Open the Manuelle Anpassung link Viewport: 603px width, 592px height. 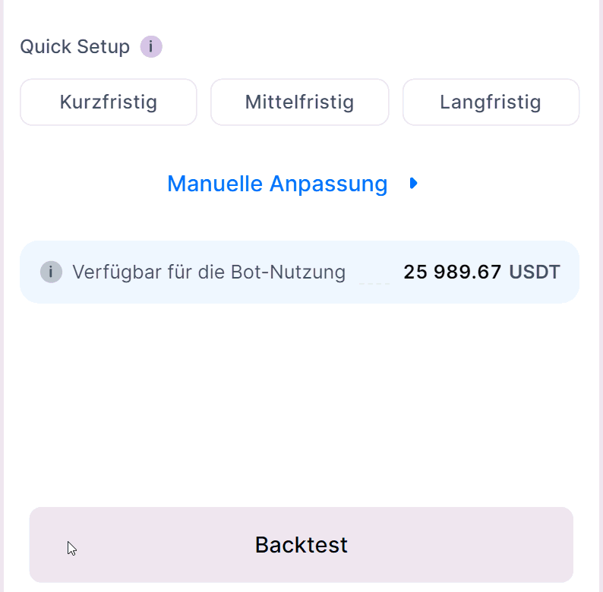click(277, 184)
